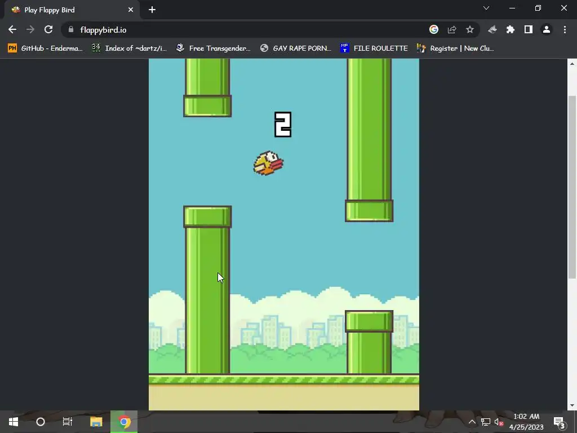
Task: Open Task View on taskbar
Action: (x=68, y=422)
